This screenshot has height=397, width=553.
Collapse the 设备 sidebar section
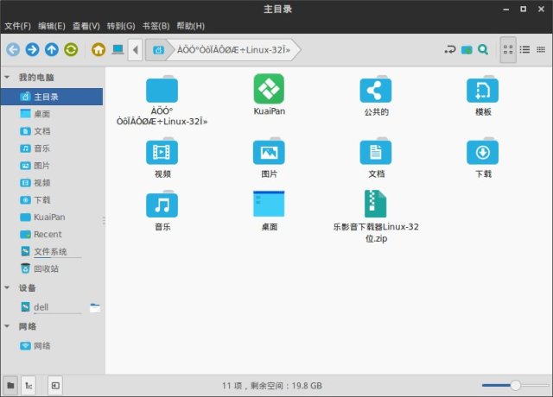7,287
